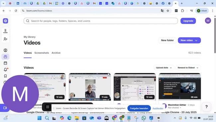This screenshot has width=216, height=122.
Task: Click the Upgrade button
Action: [188, 21]
